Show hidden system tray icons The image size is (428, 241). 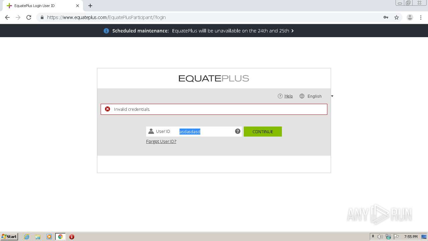(373, 237)
